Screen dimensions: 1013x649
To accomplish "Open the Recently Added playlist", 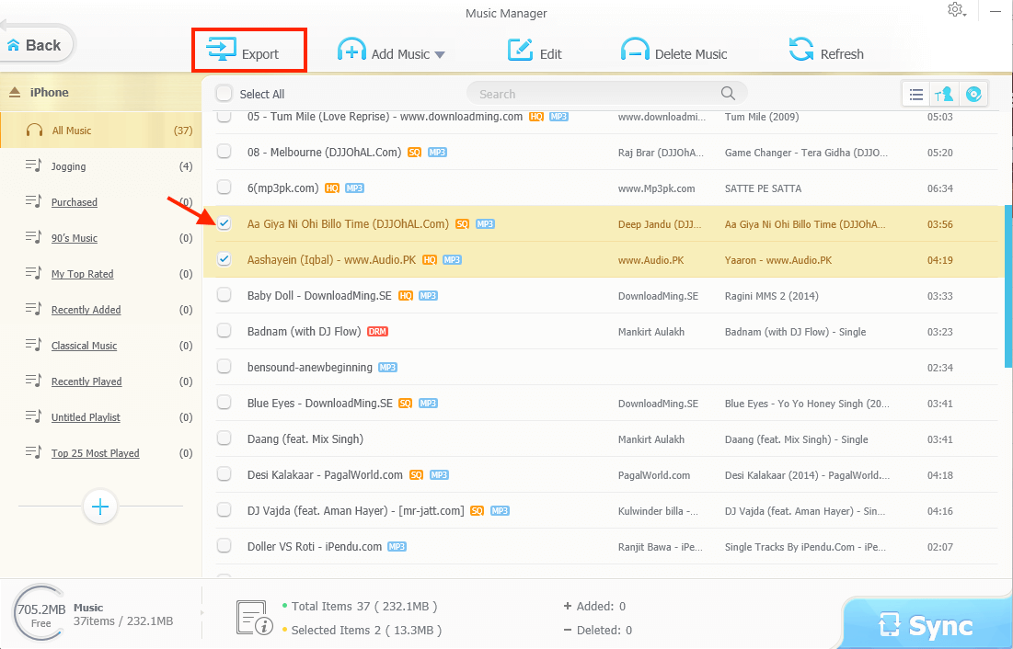I will click(x=86, y=310).
